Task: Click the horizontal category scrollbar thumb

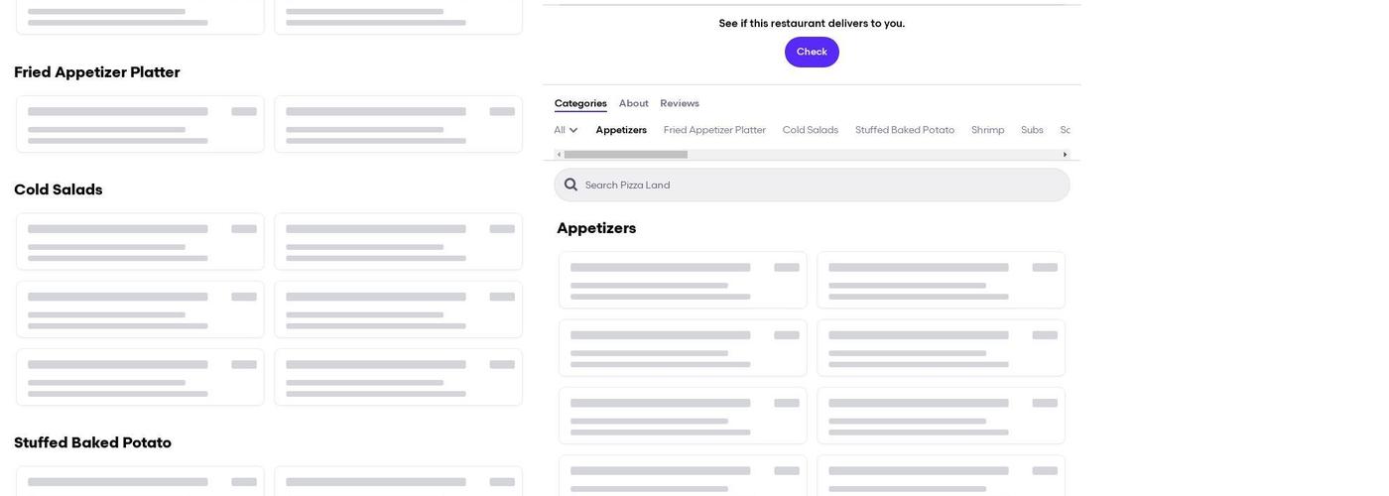Action: (x=625, y=155)
